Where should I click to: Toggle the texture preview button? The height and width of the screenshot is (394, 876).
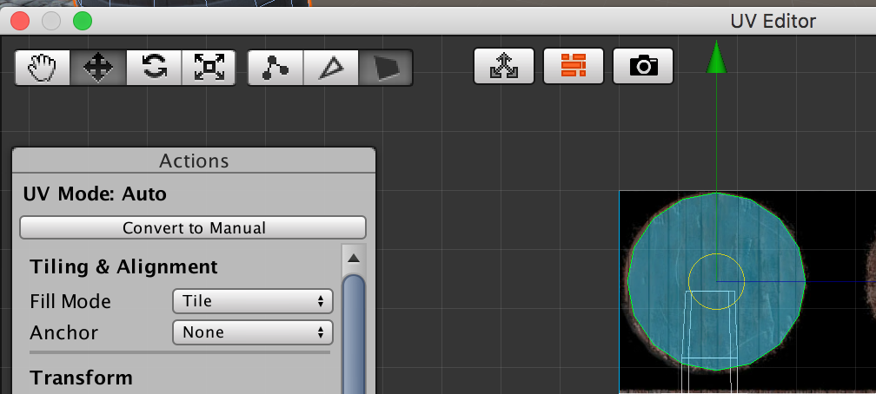click(x=574, y=66)
